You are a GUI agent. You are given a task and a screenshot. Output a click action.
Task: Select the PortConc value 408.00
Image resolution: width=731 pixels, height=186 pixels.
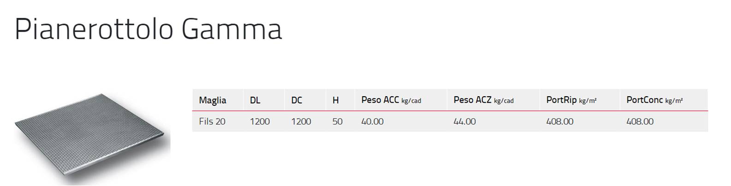click(640, 122)
